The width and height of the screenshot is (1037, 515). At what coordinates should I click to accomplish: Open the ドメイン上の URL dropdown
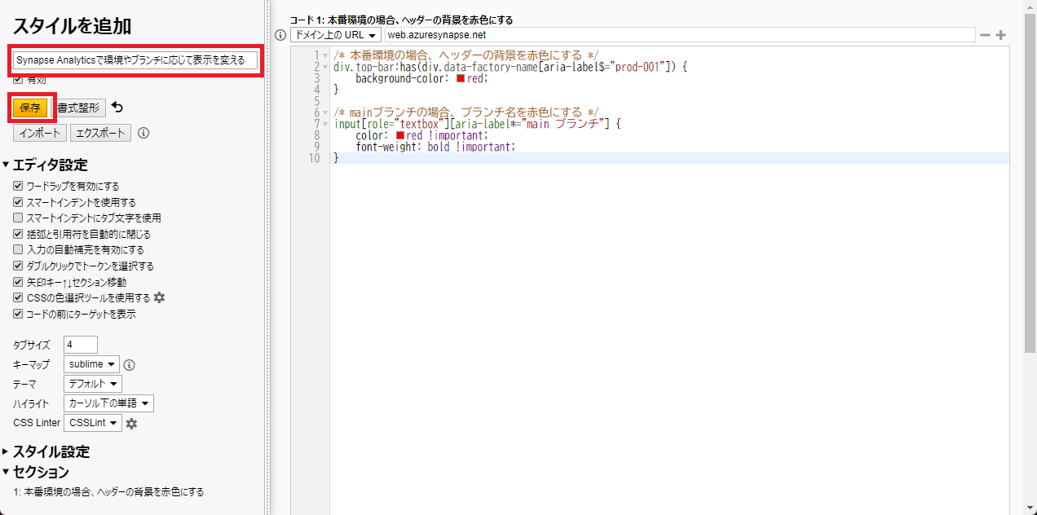click(335, 35)
